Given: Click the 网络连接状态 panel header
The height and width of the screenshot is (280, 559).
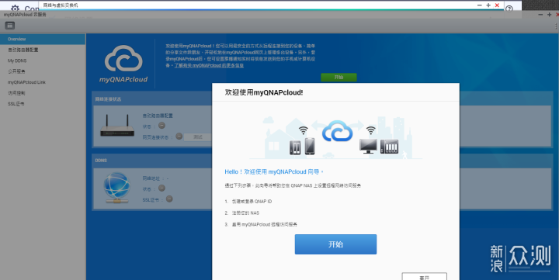Looking at the screenshot, I should (108, 99).
